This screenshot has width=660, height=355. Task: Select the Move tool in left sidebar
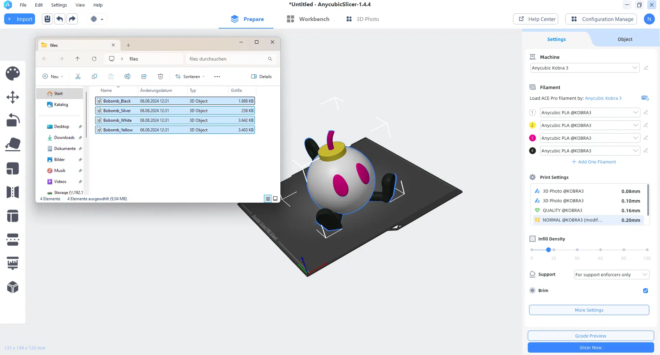(x=13, y=97)
